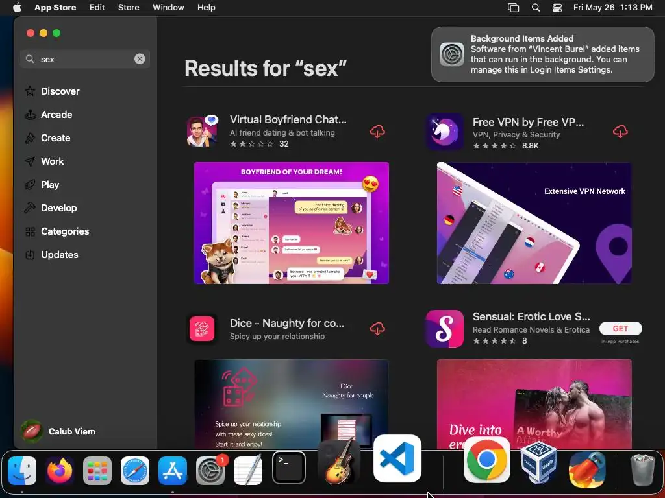Go to the Arcade section
This screenshot has height=498, width=665.
click(x=56, y=114)
